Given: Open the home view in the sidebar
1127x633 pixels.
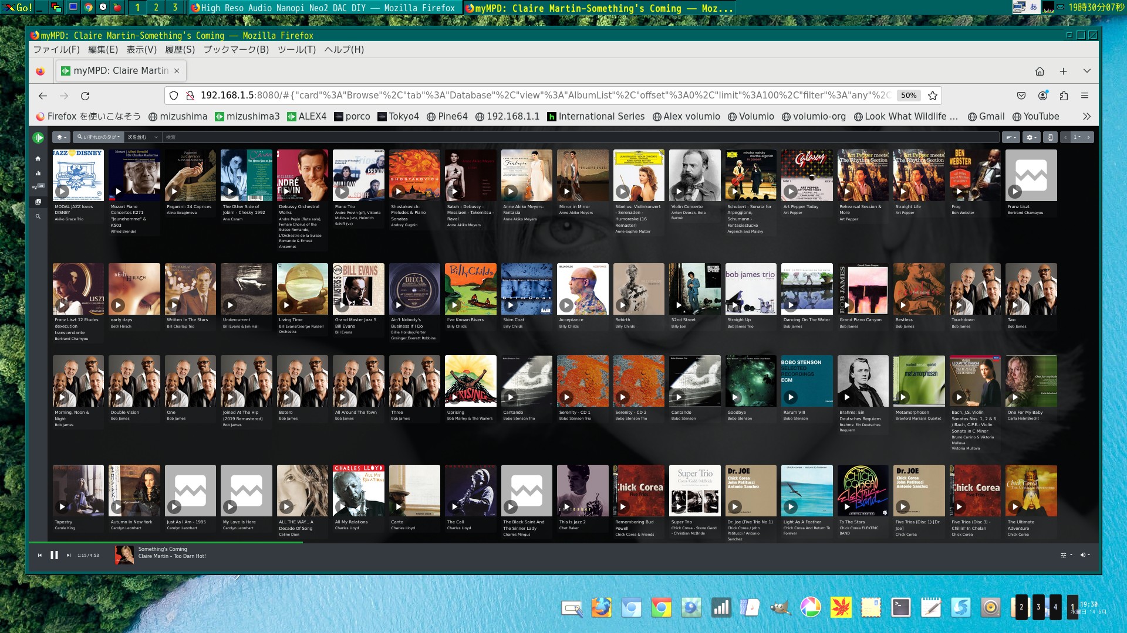Looking at the screenshot, I should pos(38,158).
